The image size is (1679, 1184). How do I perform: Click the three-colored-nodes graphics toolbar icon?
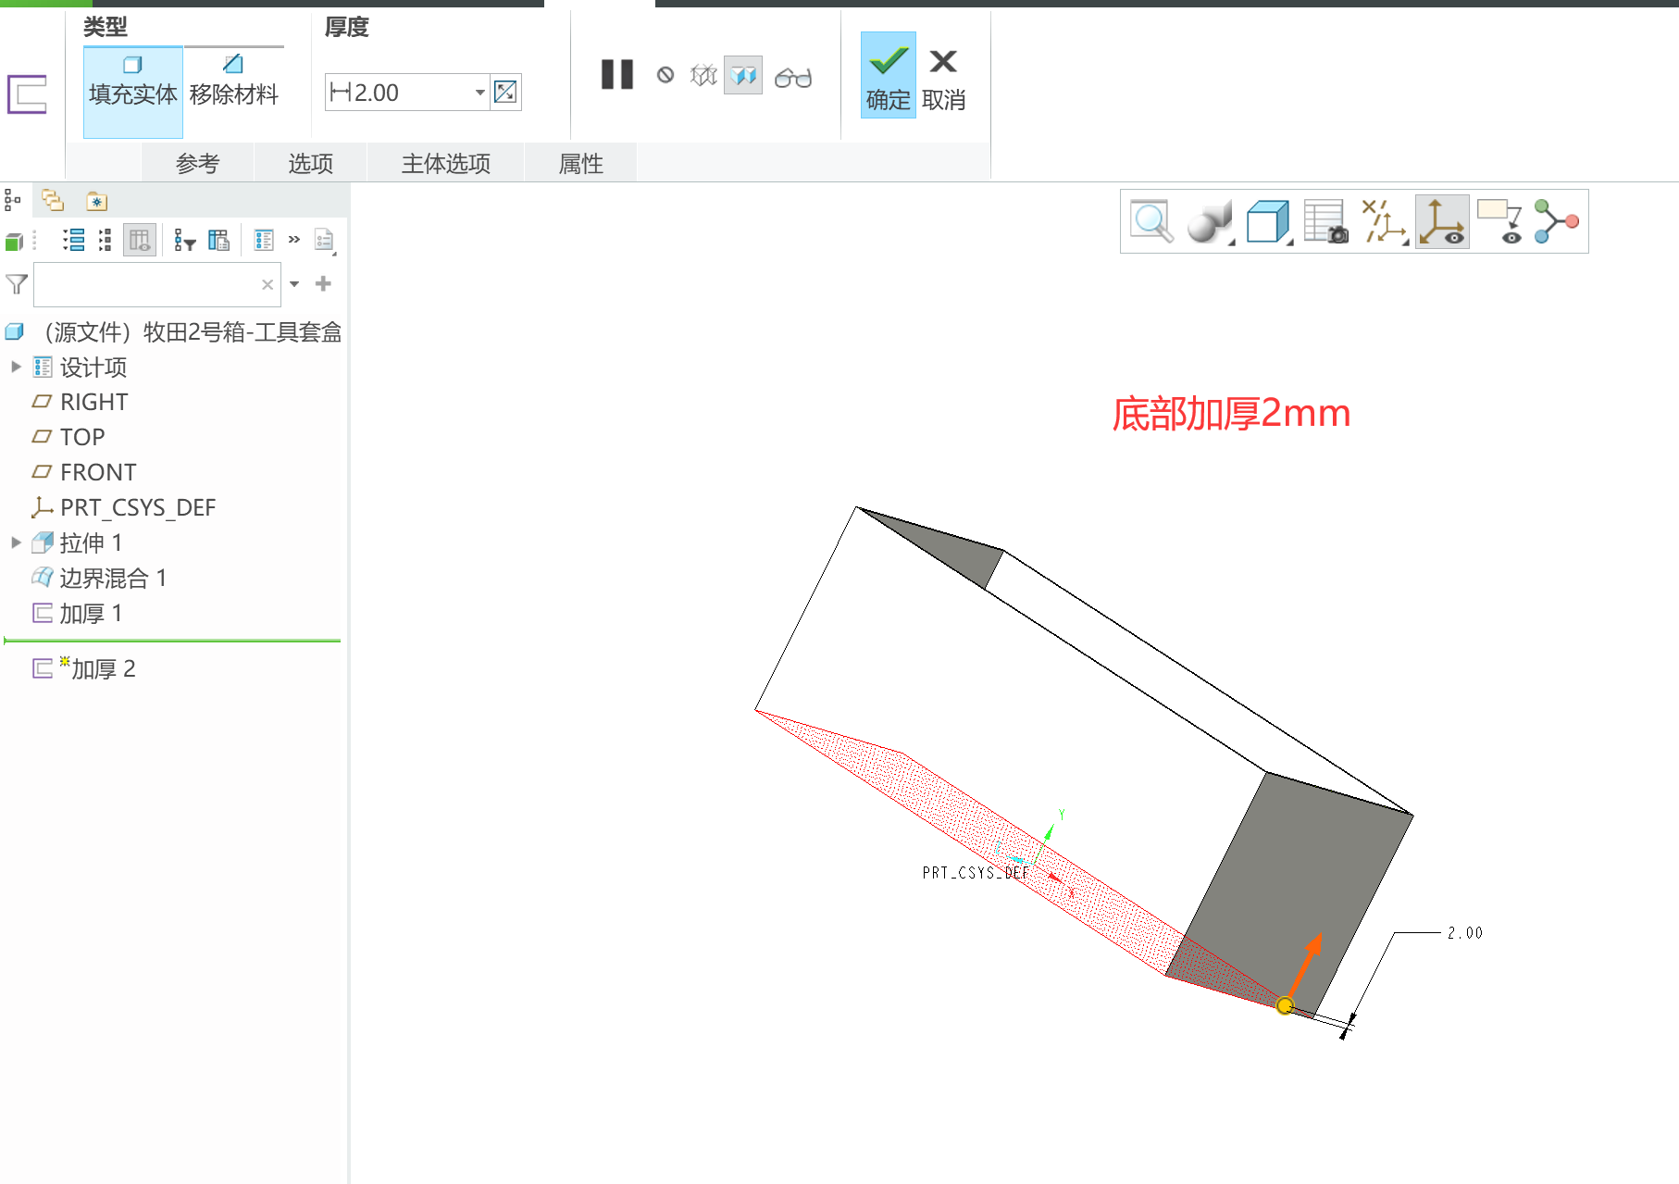[1557, 222]
